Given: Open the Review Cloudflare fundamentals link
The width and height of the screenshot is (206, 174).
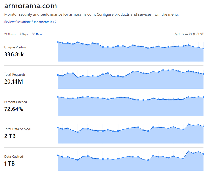Looking at the screenshot, I should (x=28, y=22).
